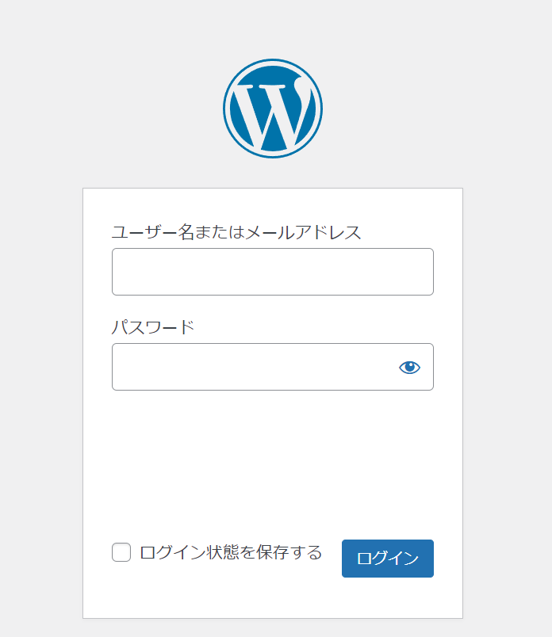
Task: Click the blue ログイン button
Action: [x=388, y=559]
